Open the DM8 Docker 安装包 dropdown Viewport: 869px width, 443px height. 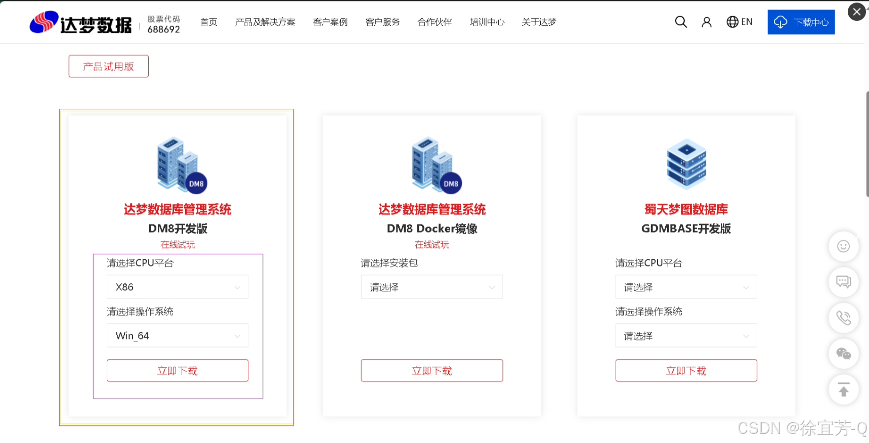pos(432,287)
